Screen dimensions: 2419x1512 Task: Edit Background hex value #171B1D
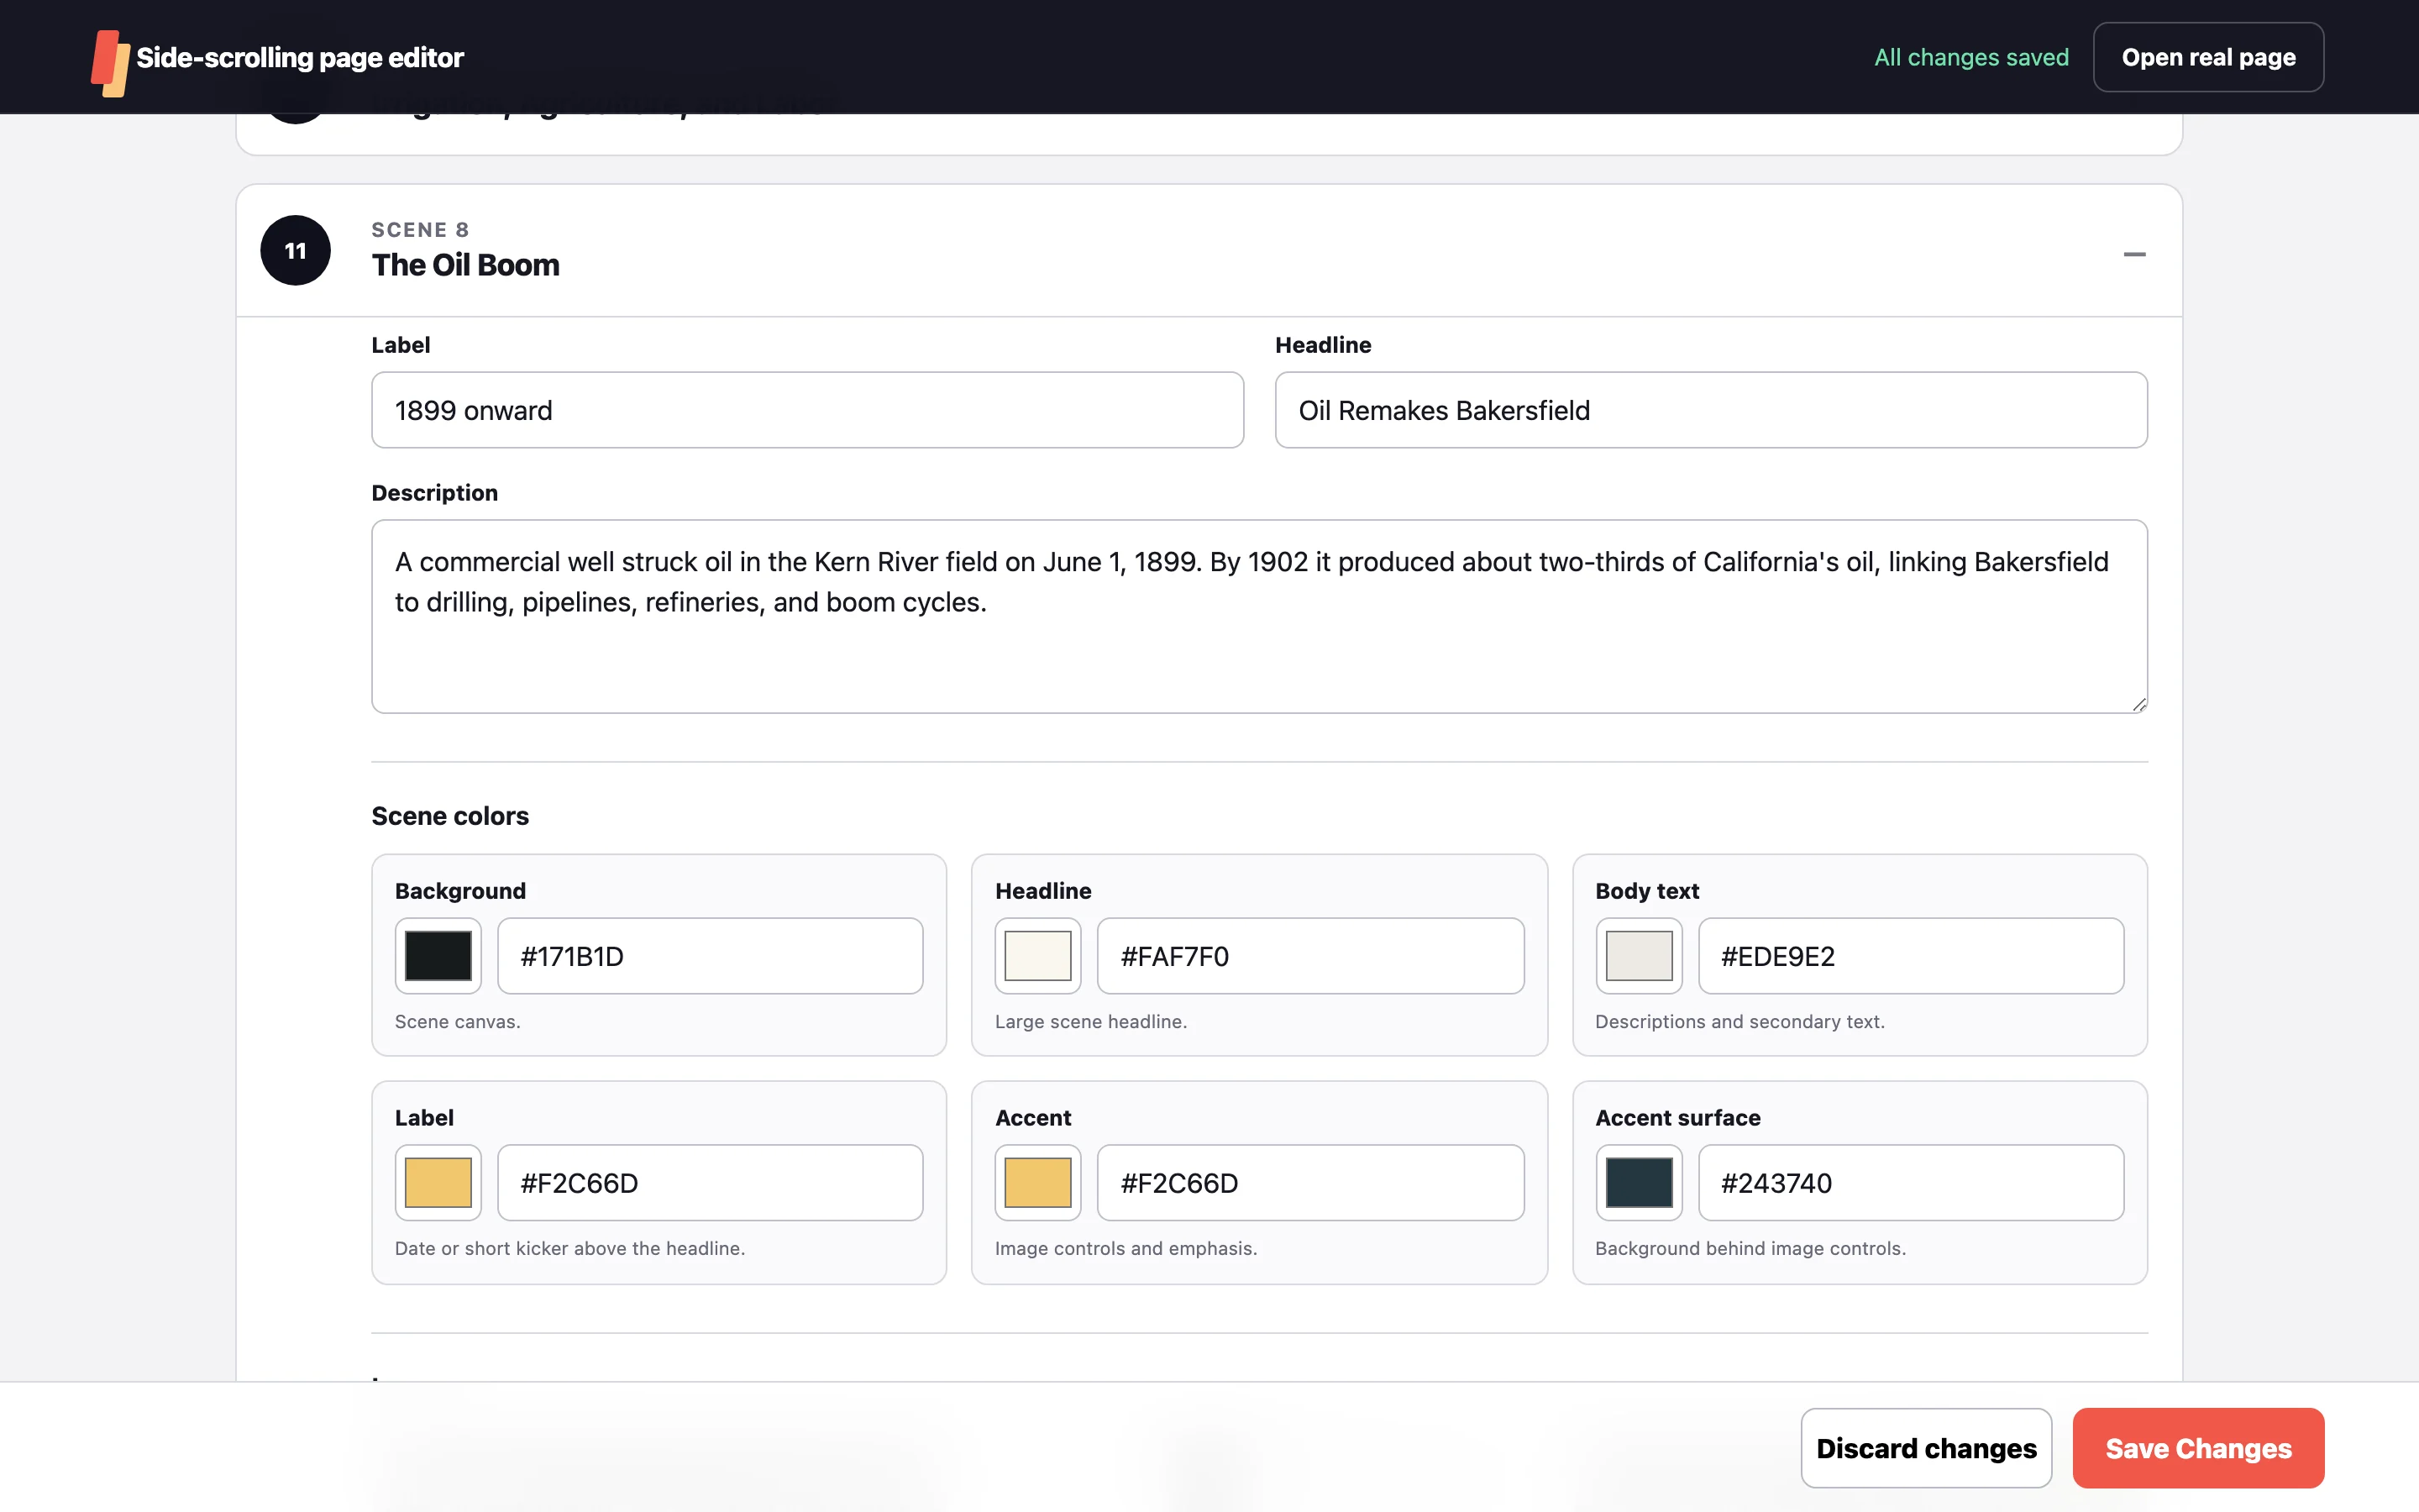(x=711, y=956)
